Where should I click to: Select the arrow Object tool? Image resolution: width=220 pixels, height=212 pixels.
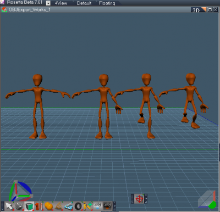click(x=9, y=207)
